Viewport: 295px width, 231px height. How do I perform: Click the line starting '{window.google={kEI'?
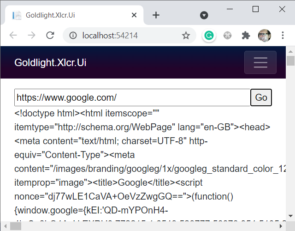(91, 210)
